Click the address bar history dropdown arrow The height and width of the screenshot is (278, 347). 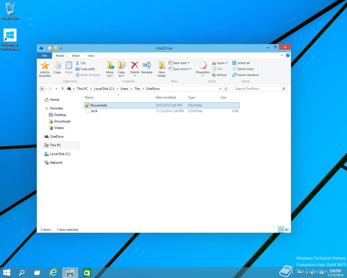pyautogui.click(x=220, y=89)
